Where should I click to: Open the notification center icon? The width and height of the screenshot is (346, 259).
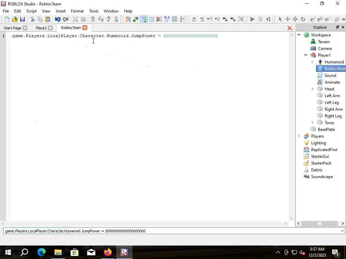point(336,252)
